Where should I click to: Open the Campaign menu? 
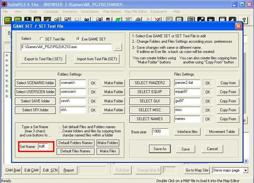[x=51, y=11]
